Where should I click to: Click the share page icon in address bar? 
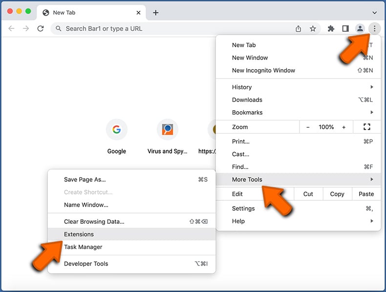(298, 29)
